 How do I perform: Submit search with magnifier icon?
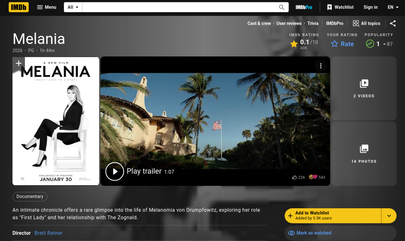281,7
